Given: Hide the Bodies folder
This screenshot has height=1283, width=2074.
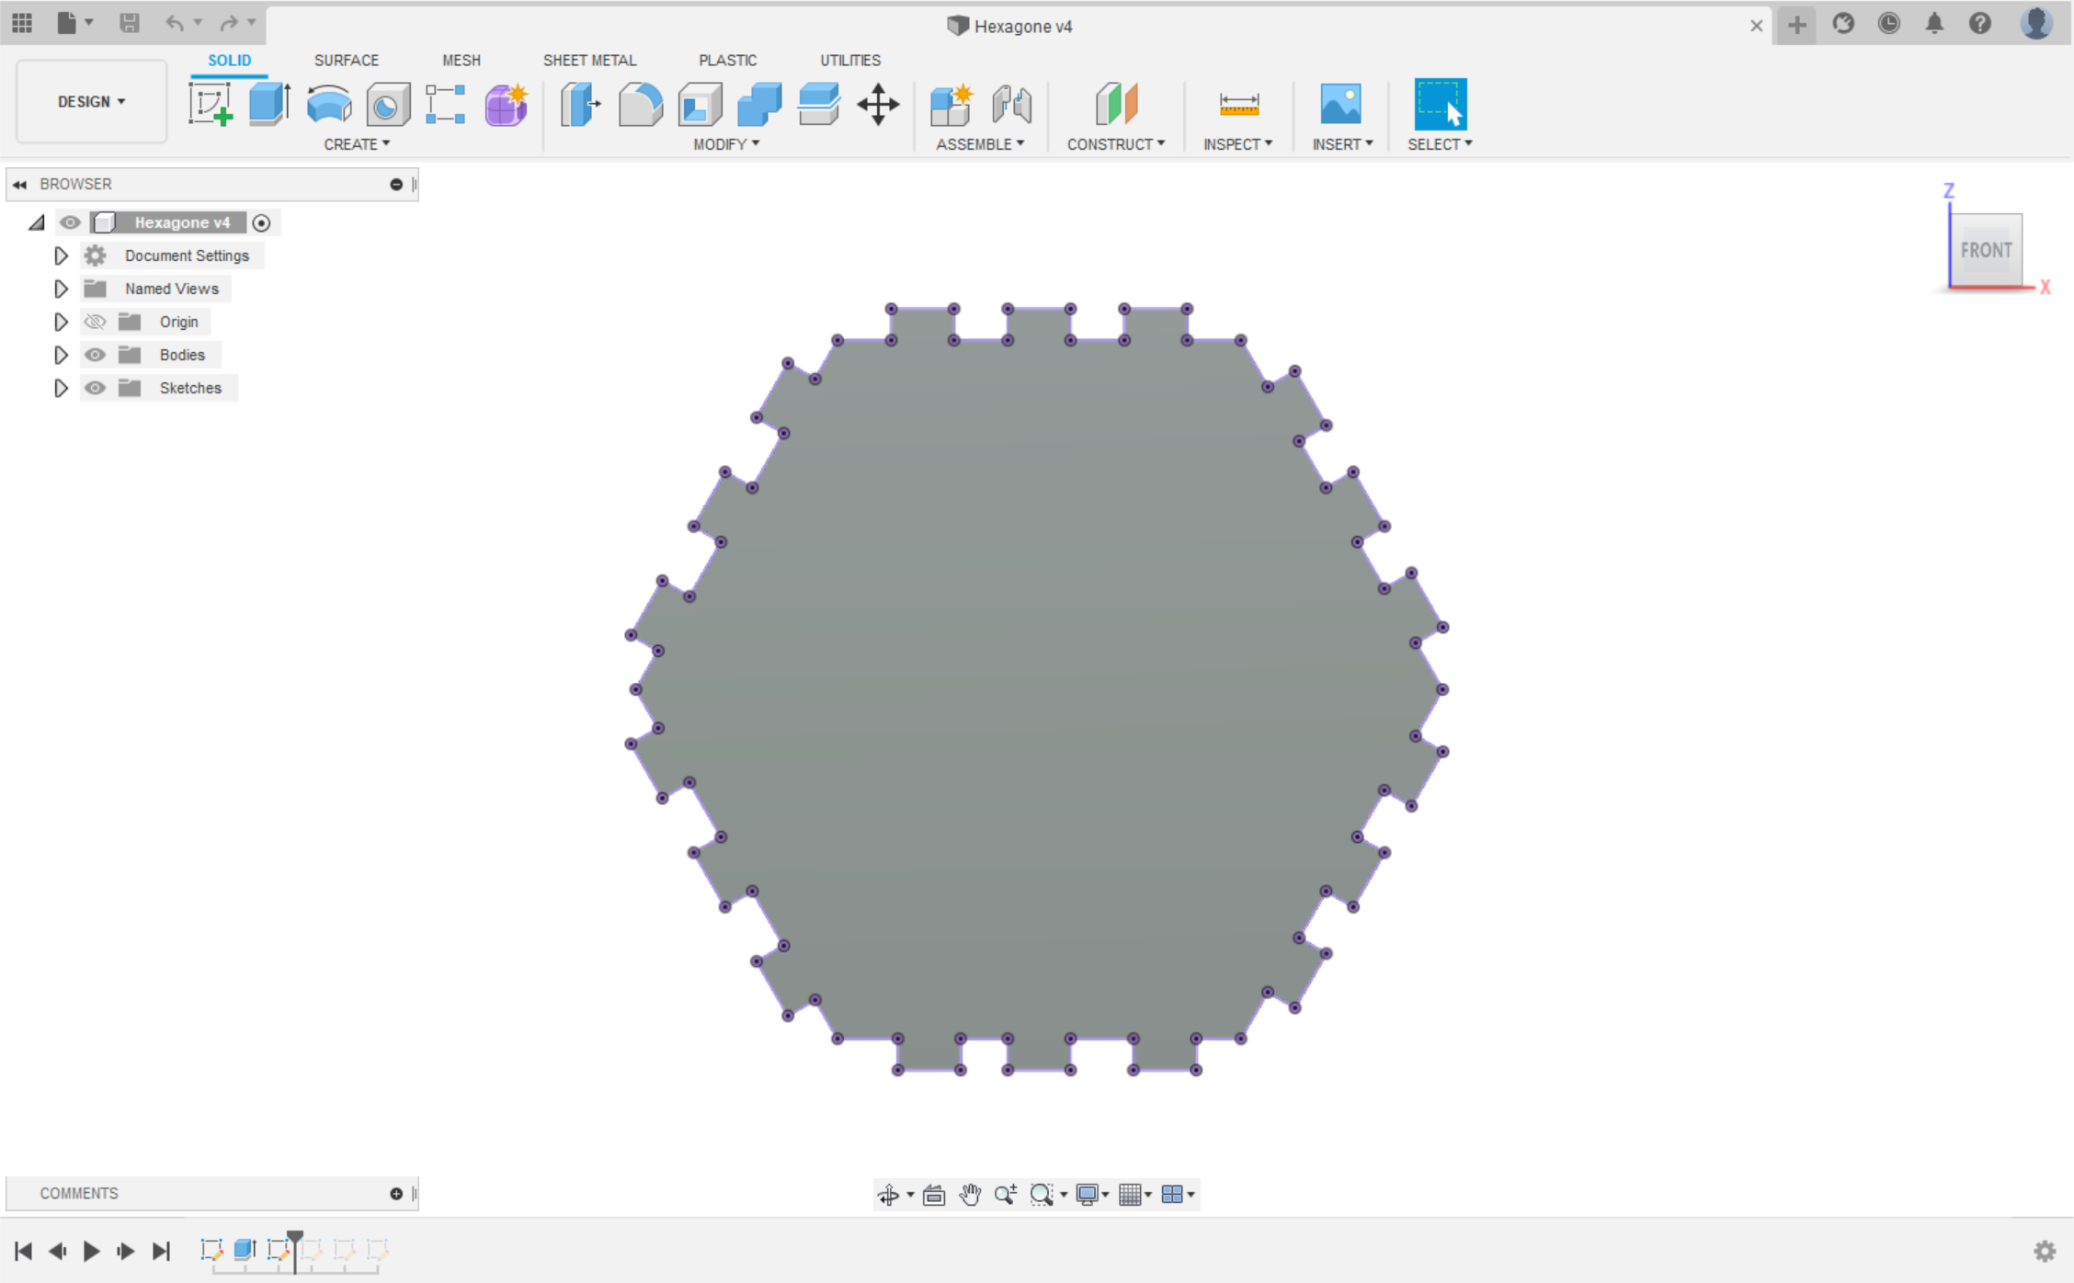Looking at the screenshot, I should pyautogui.click(x=95, y=355).
